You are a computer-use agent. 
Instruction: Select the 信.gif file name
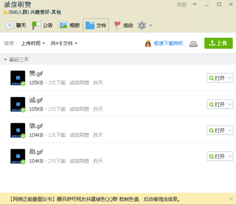pos(36,126)
